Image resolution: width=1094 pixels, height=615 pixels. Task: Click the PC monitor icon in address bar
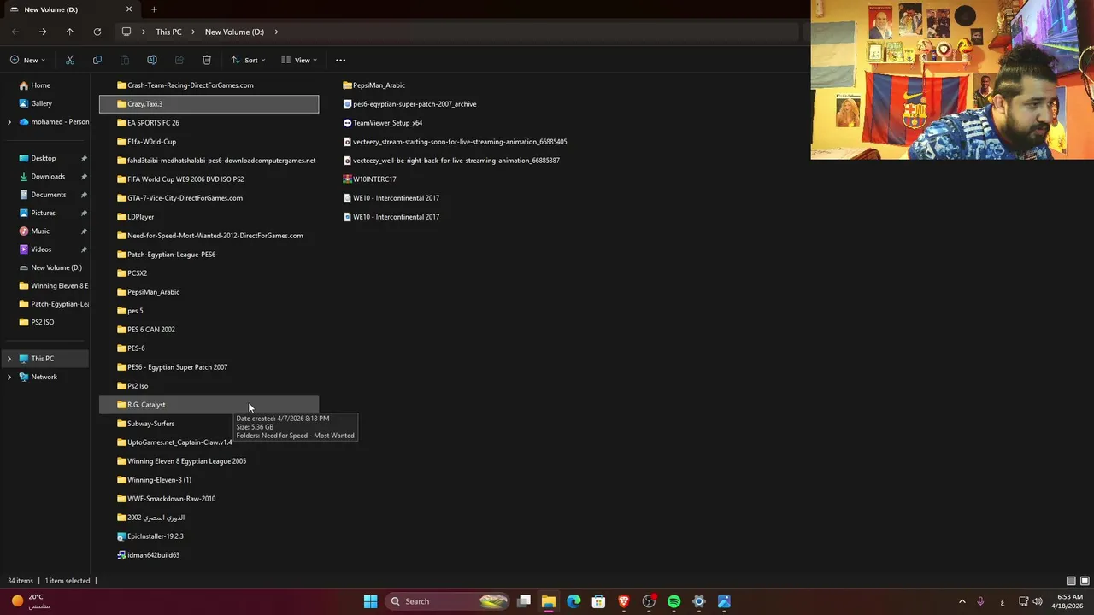tap(126, 32)
